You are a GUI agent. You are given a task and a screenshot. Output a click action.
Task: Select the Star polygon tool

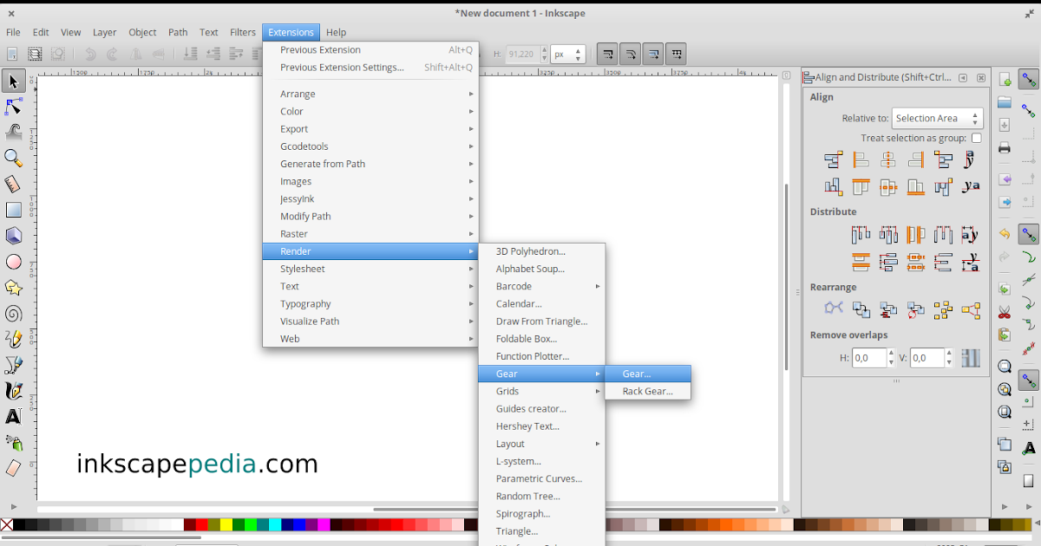(13, 288)
